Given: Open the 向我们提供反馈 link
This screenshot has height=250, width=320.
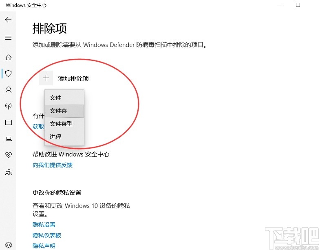Looking at the screenshot, I should click(x=53, y=165).
